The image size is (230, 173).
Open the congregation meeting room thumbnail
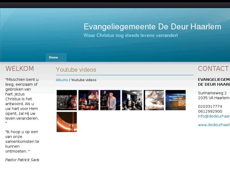(132, 100)
